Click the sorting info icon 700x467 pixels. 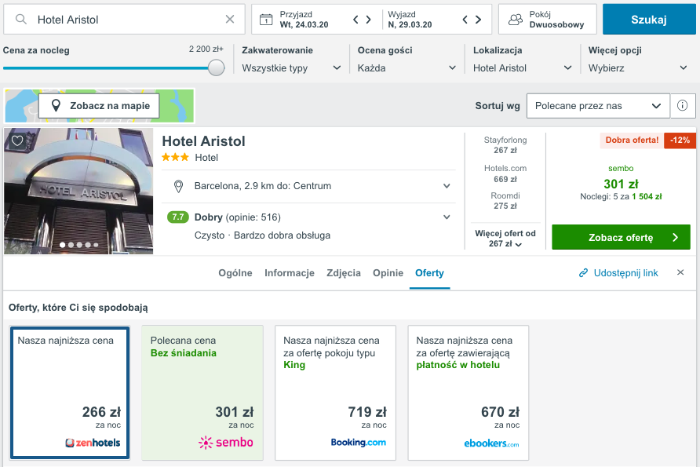coord(682,106)
